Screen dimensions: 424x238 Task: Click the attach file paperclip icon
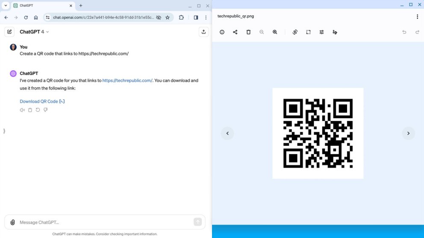tap(12, 222)
